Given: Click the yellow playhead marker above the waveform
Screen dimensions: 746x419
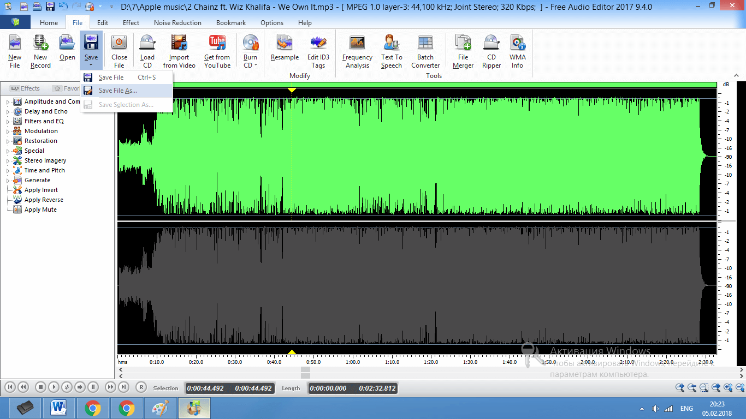Looking at the screenshot, I should tap(292, 90).
